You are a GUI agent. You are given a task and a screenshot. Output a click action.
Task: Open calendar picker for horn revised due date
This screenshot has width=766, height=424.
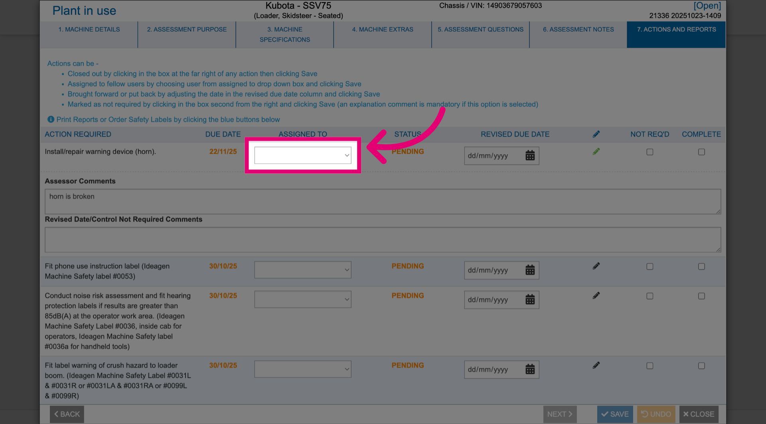530,155
